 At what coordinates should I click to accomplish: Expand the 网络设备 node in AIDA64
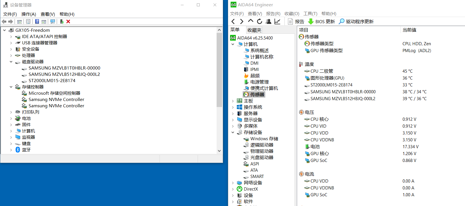click(x=233, y=183)
